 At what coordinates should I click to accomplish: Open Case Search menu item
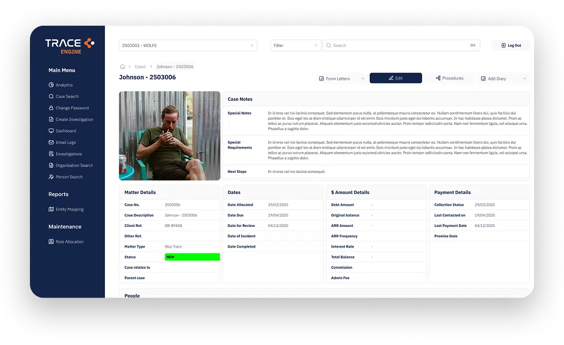click(67, 96)
